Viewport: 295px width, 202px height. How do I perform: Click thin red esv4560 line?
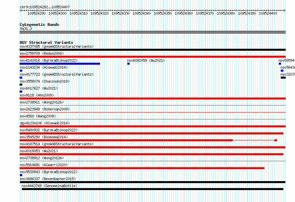pos(152,119)
